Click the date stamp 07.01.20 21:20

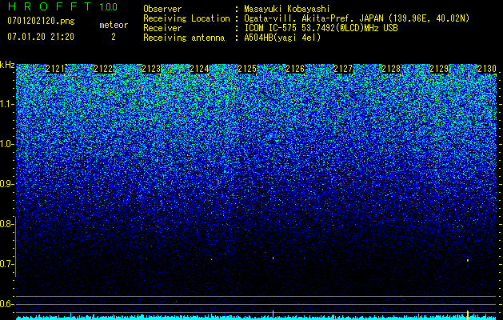click(x=41, y=37)
